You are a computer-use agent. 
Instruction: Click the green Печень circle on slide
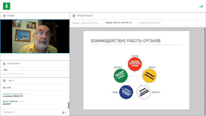point(121,76)
